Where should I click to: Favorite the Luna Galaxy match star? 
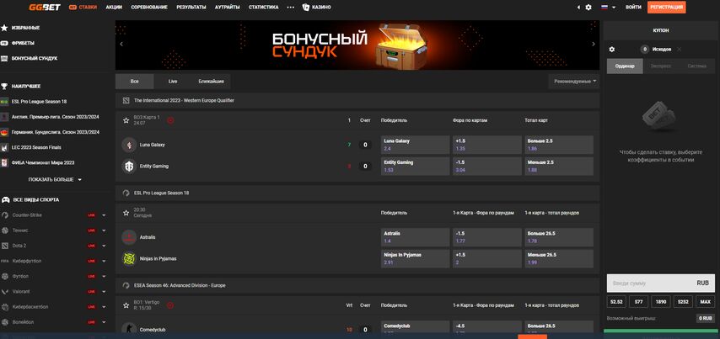coord(126,120)
